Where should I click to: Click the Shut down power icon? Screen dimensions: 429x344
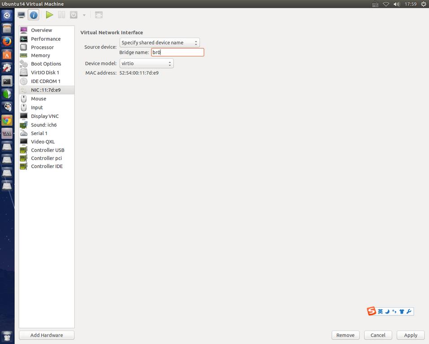[x=74, y=15]
